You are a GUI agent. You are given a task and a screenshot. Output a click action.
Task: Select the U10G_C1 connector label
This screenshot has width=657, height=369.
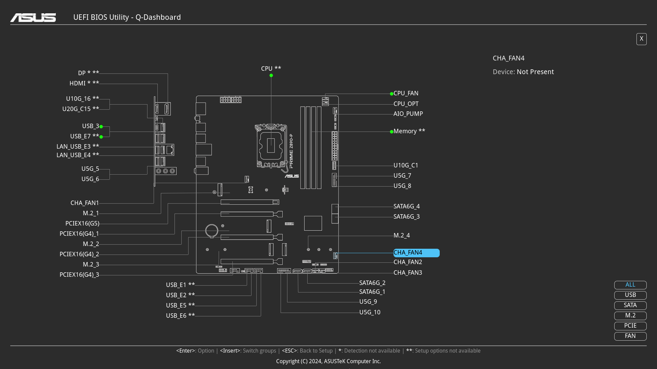coord(406,165)
